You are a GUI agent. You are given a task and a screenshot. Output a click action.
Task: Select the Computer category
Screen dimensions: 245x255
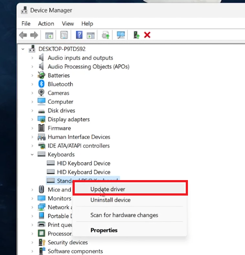(x=60, y=102)
